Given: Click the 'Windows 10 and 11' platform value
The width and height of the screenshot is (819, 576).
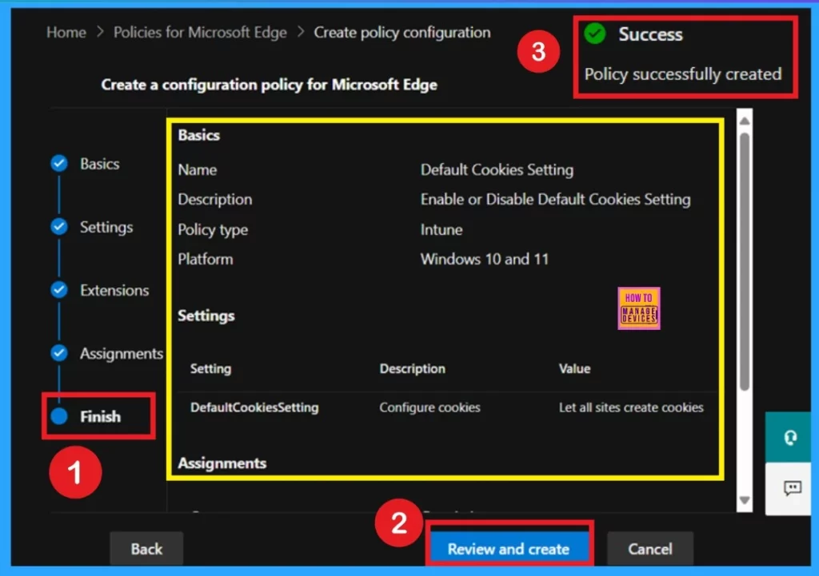Looking at the screenshot, I should pyautogui.click(x=485, y=260).
